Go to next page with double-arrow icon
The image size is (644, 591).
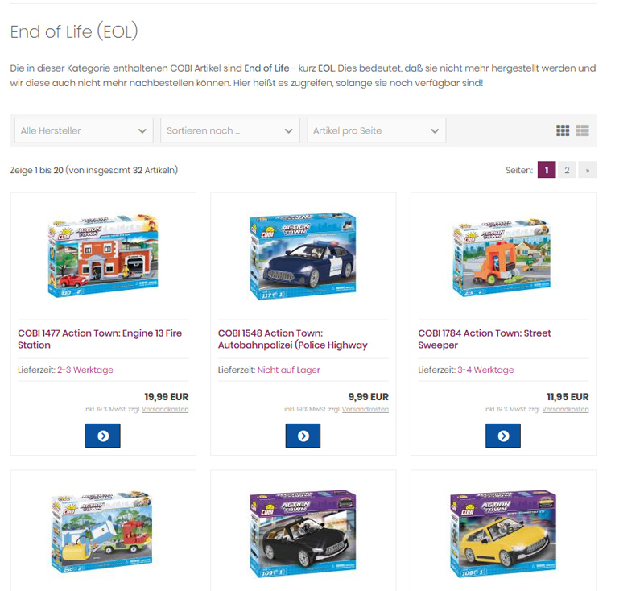(588, 170)
